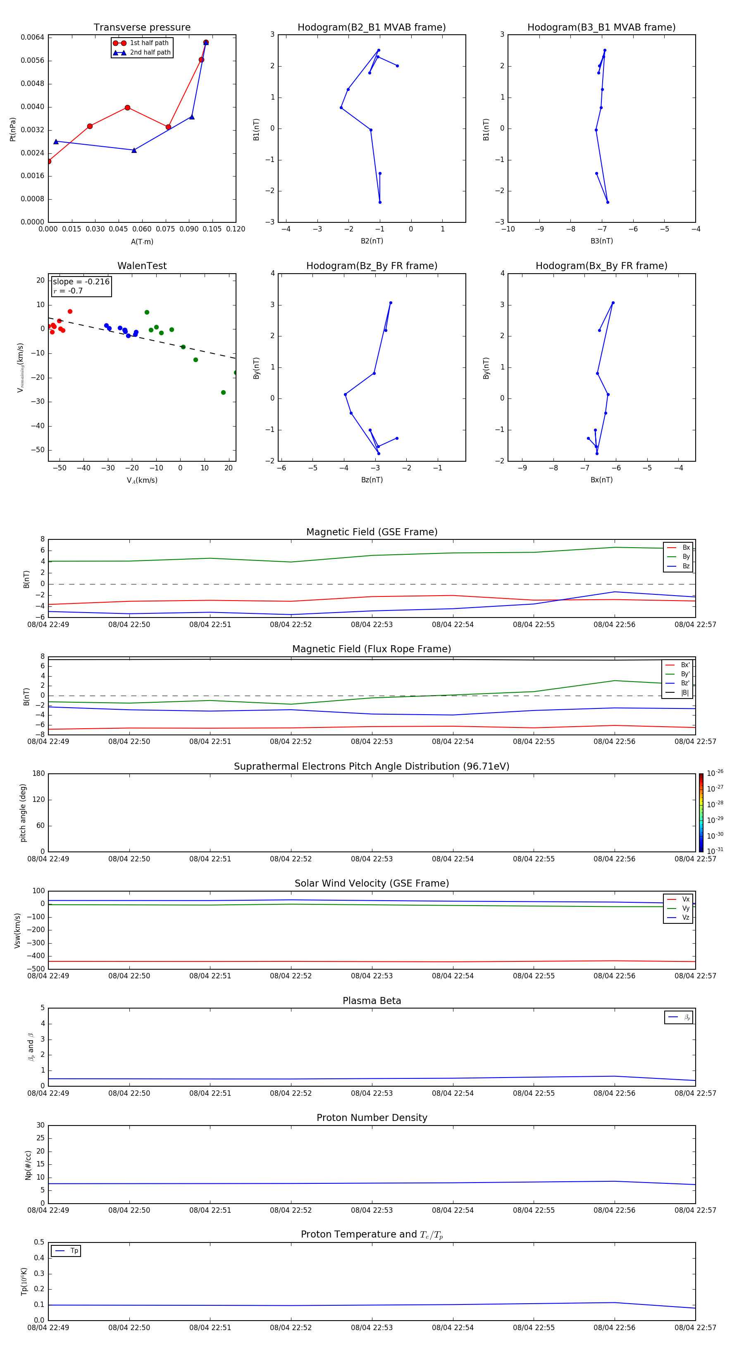Click the pitch angle colorbar
Image resolution: width=744 pixels, height=1364 pixels.
coord(701,813)
